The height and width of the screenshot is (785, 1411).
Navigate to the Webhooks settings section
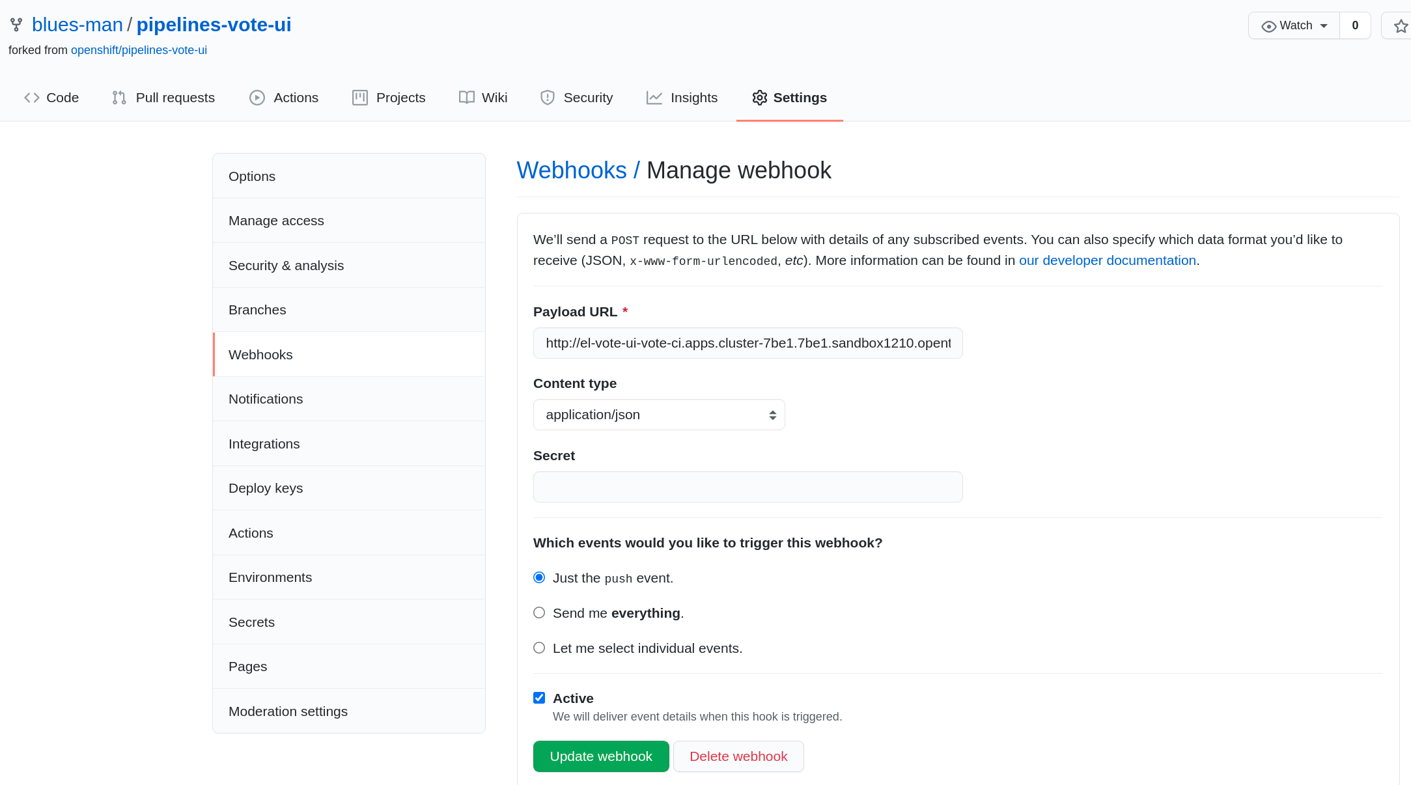[x=260, y=354]
